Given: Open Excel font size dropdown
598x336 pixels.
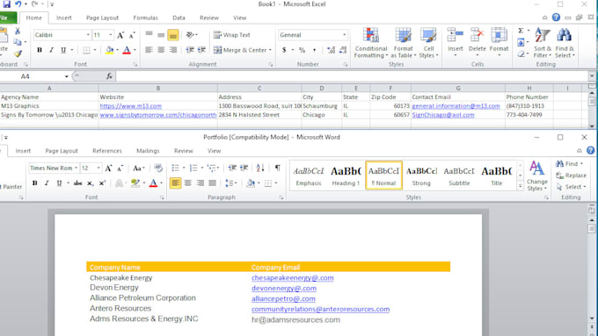Looking at the screenshot, I should tap(111, 35).
